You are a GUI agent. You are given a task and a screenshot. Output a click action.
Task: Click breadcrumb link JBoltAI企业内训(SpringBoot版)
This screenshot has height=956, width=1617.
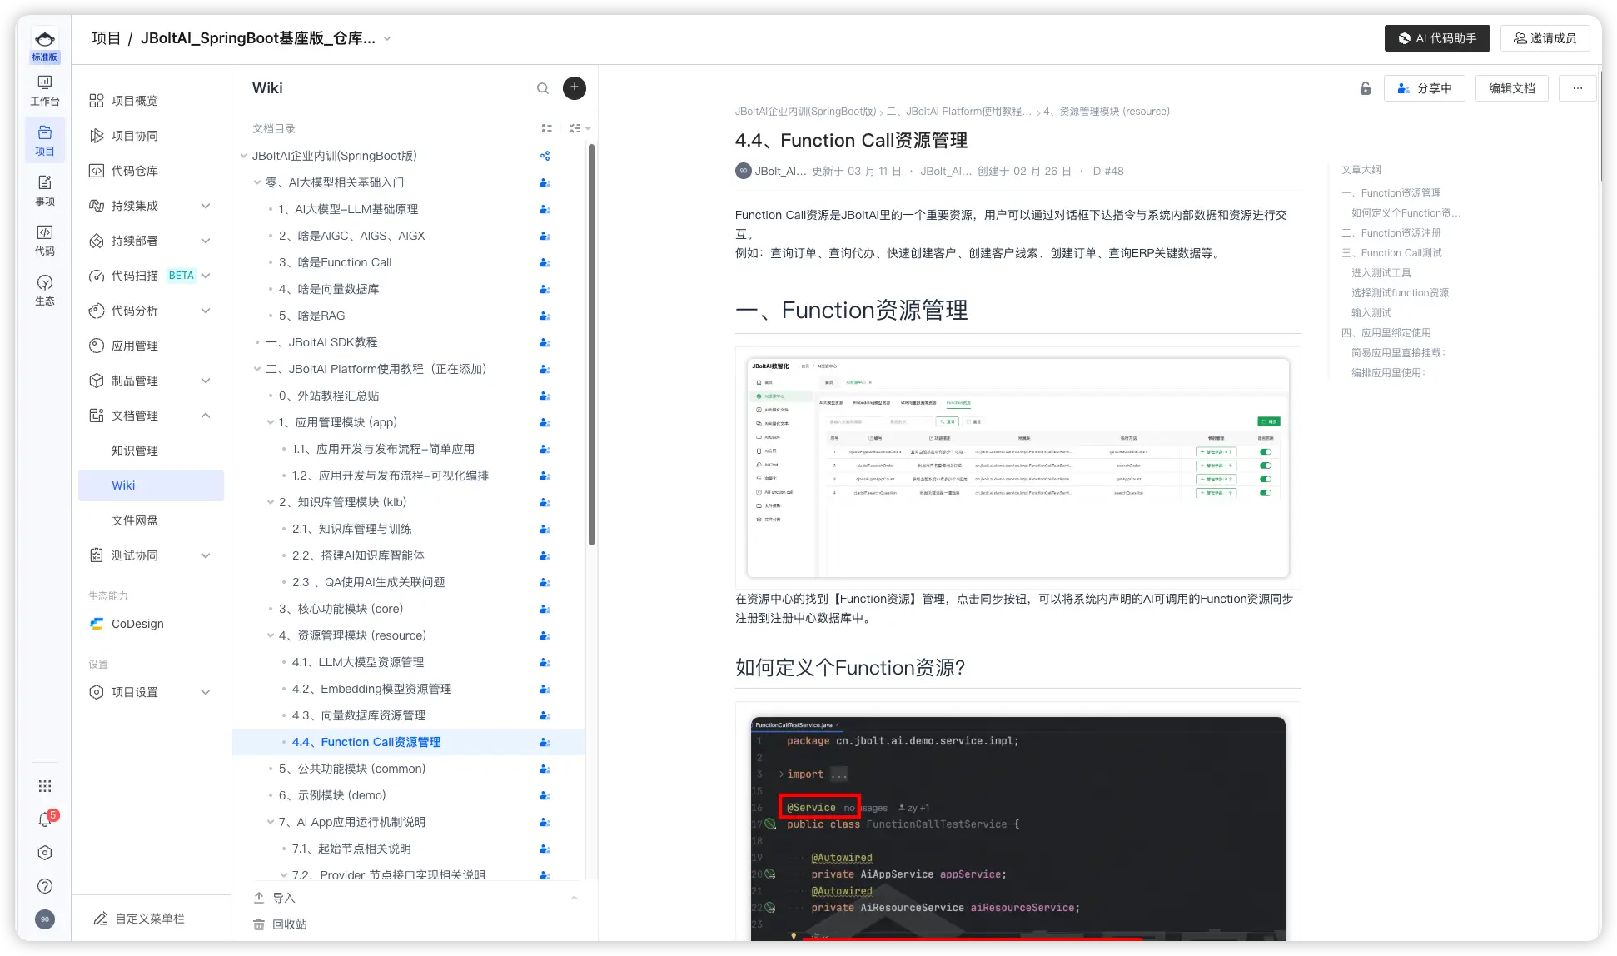pyautogui.click(x=805, y=112)
